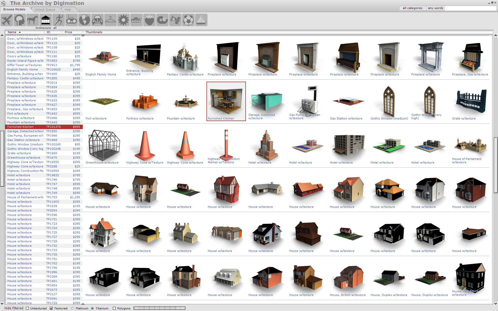Click list scroll up arrow at left

2,35
